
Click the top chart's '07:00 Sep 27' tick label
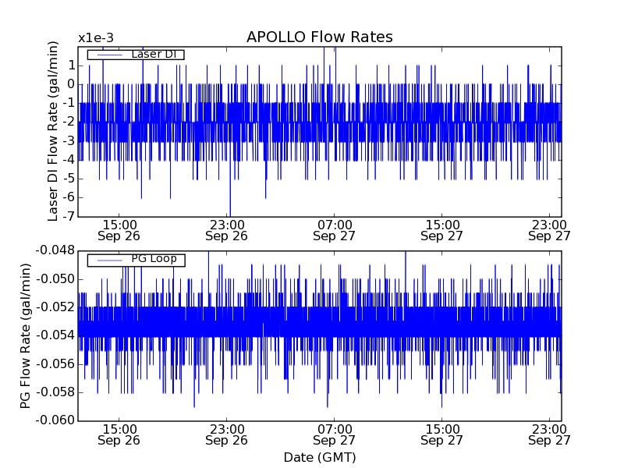pos(334,230)
